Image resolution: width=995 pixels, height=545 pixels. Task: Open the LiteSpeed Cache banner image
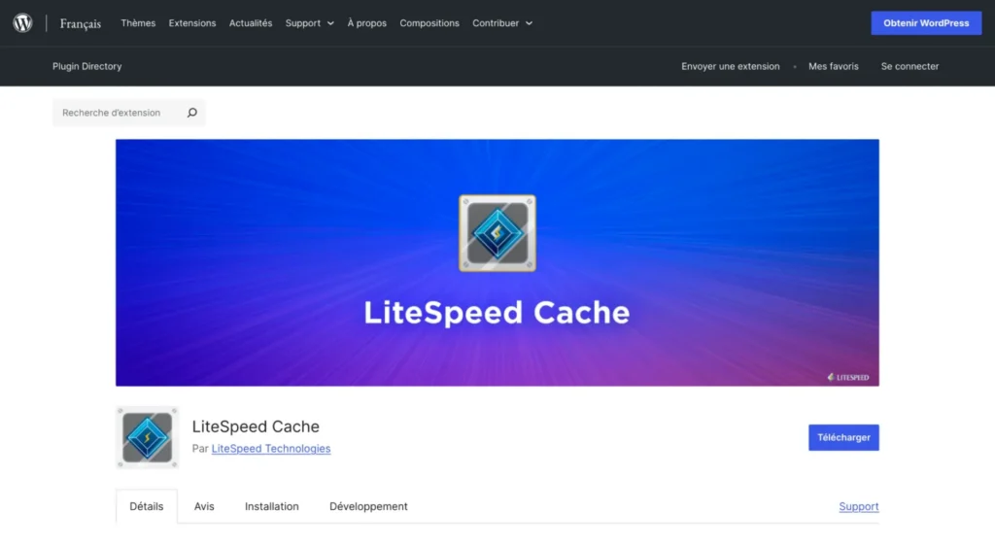pos(497,262)
